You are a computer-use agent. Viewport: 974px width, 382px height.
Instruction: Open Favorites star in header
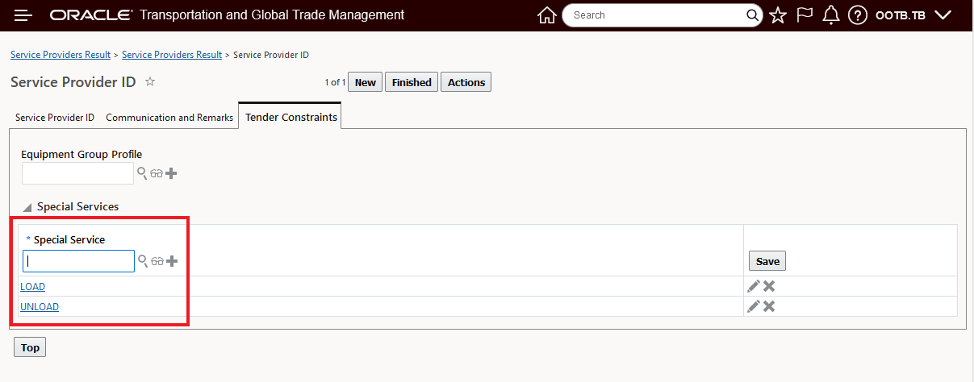[x=778, y=15]
